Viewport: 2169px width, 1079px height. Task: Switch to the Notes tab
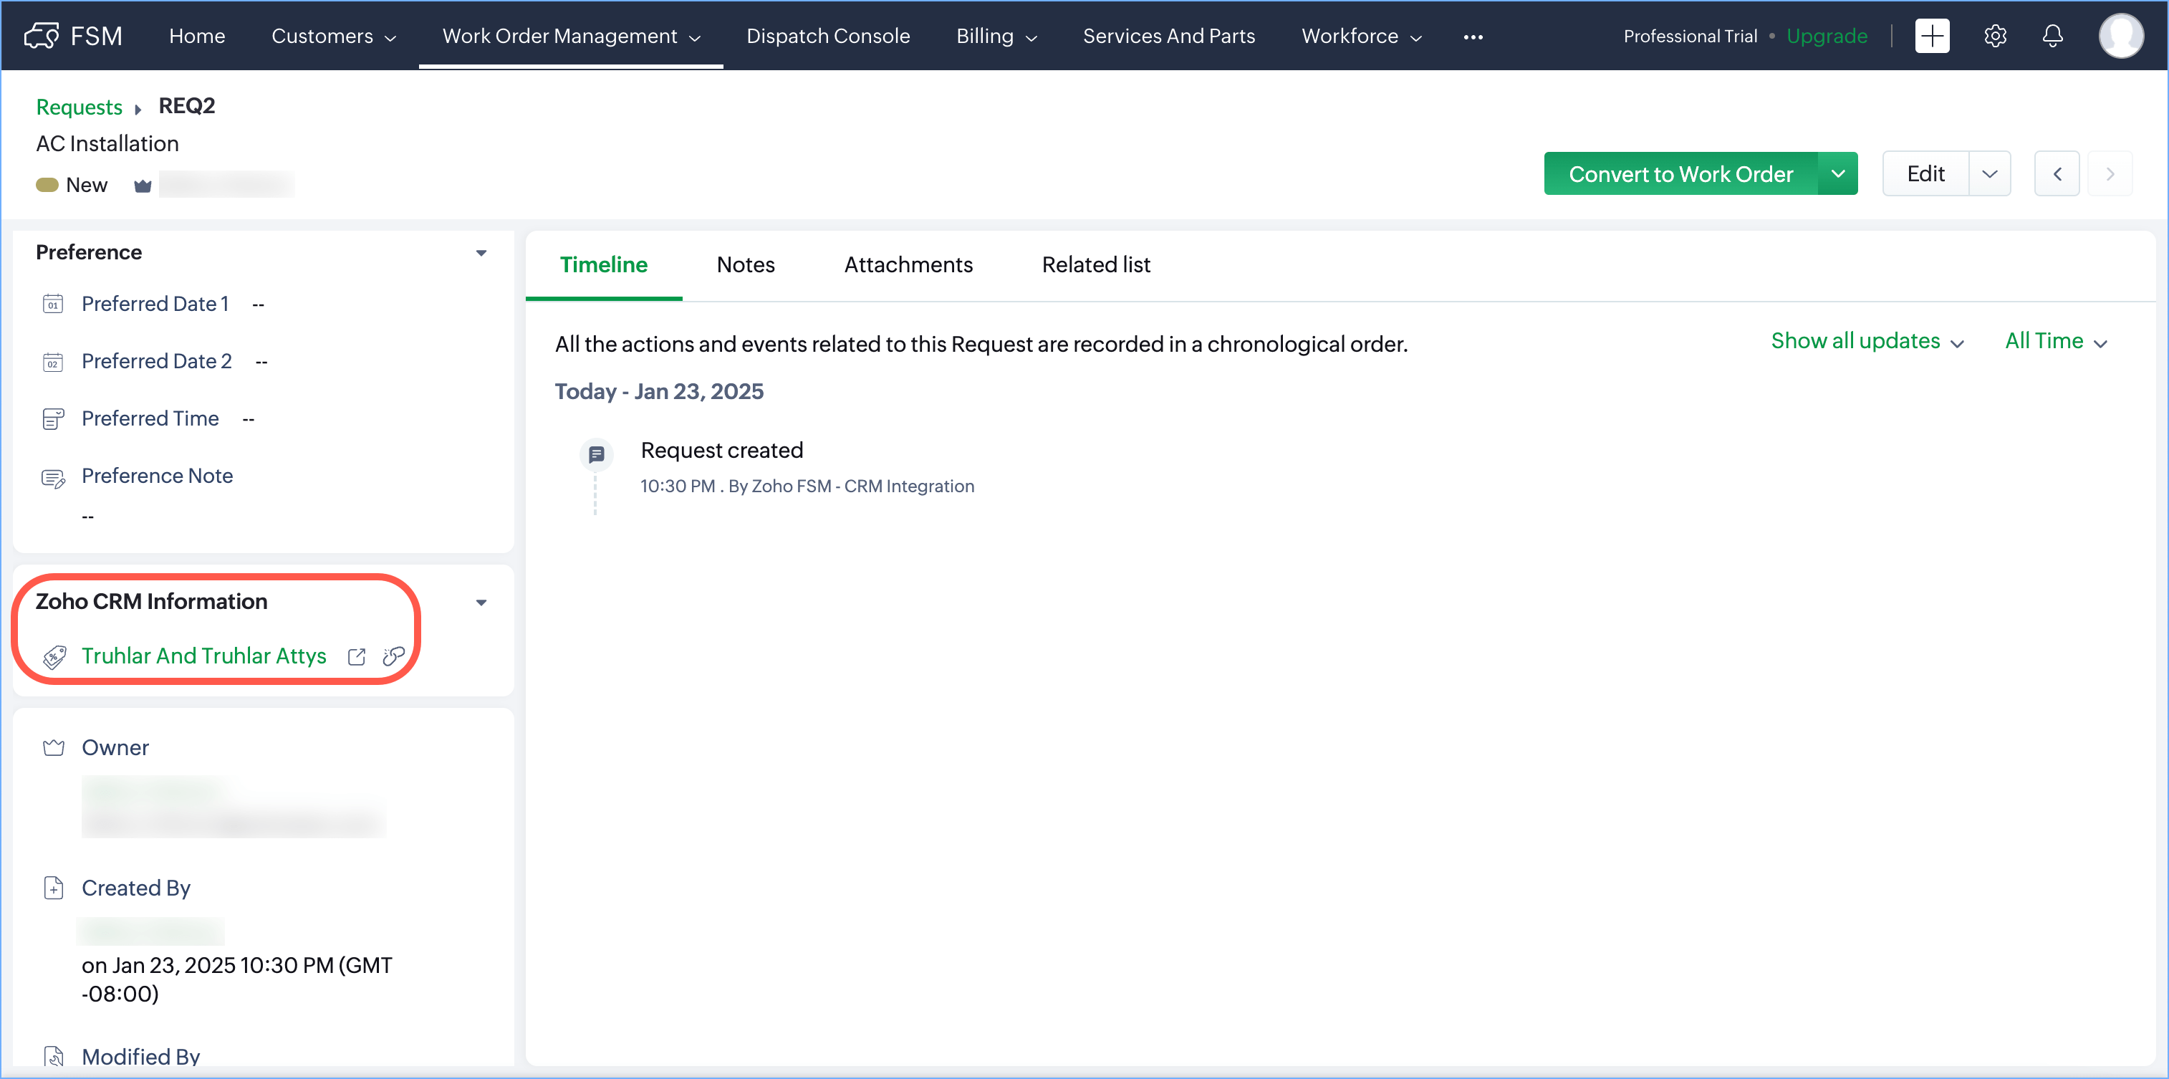[745, 264]
